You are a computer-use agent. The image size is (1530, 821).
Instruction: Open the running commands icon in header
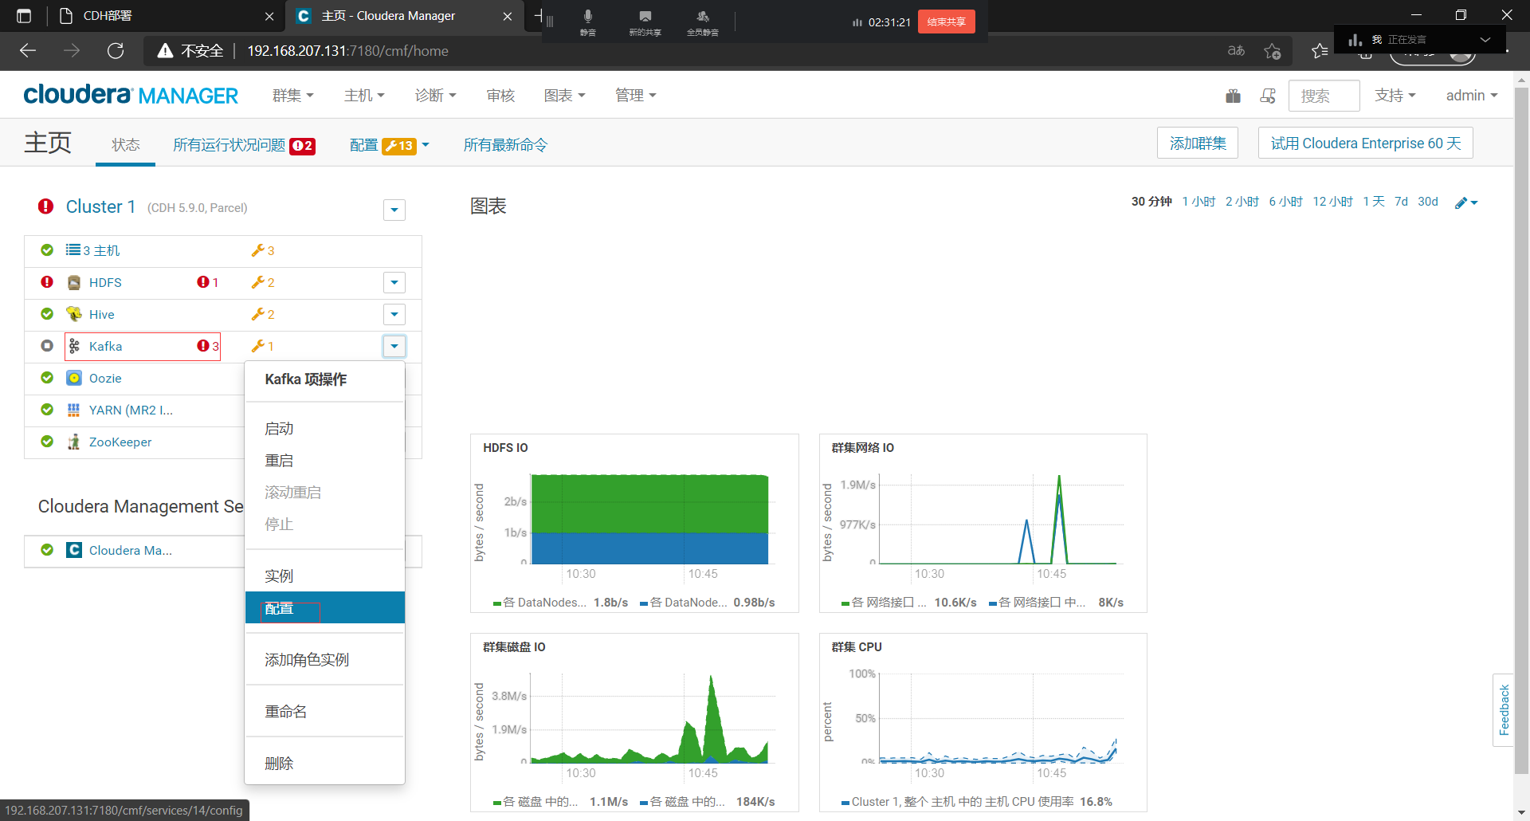(x=1268, y=96)
